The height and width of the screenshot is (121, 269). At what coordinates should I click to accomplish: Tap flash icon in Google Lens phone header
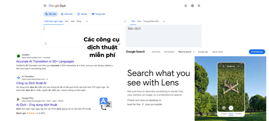click(223, 66)
